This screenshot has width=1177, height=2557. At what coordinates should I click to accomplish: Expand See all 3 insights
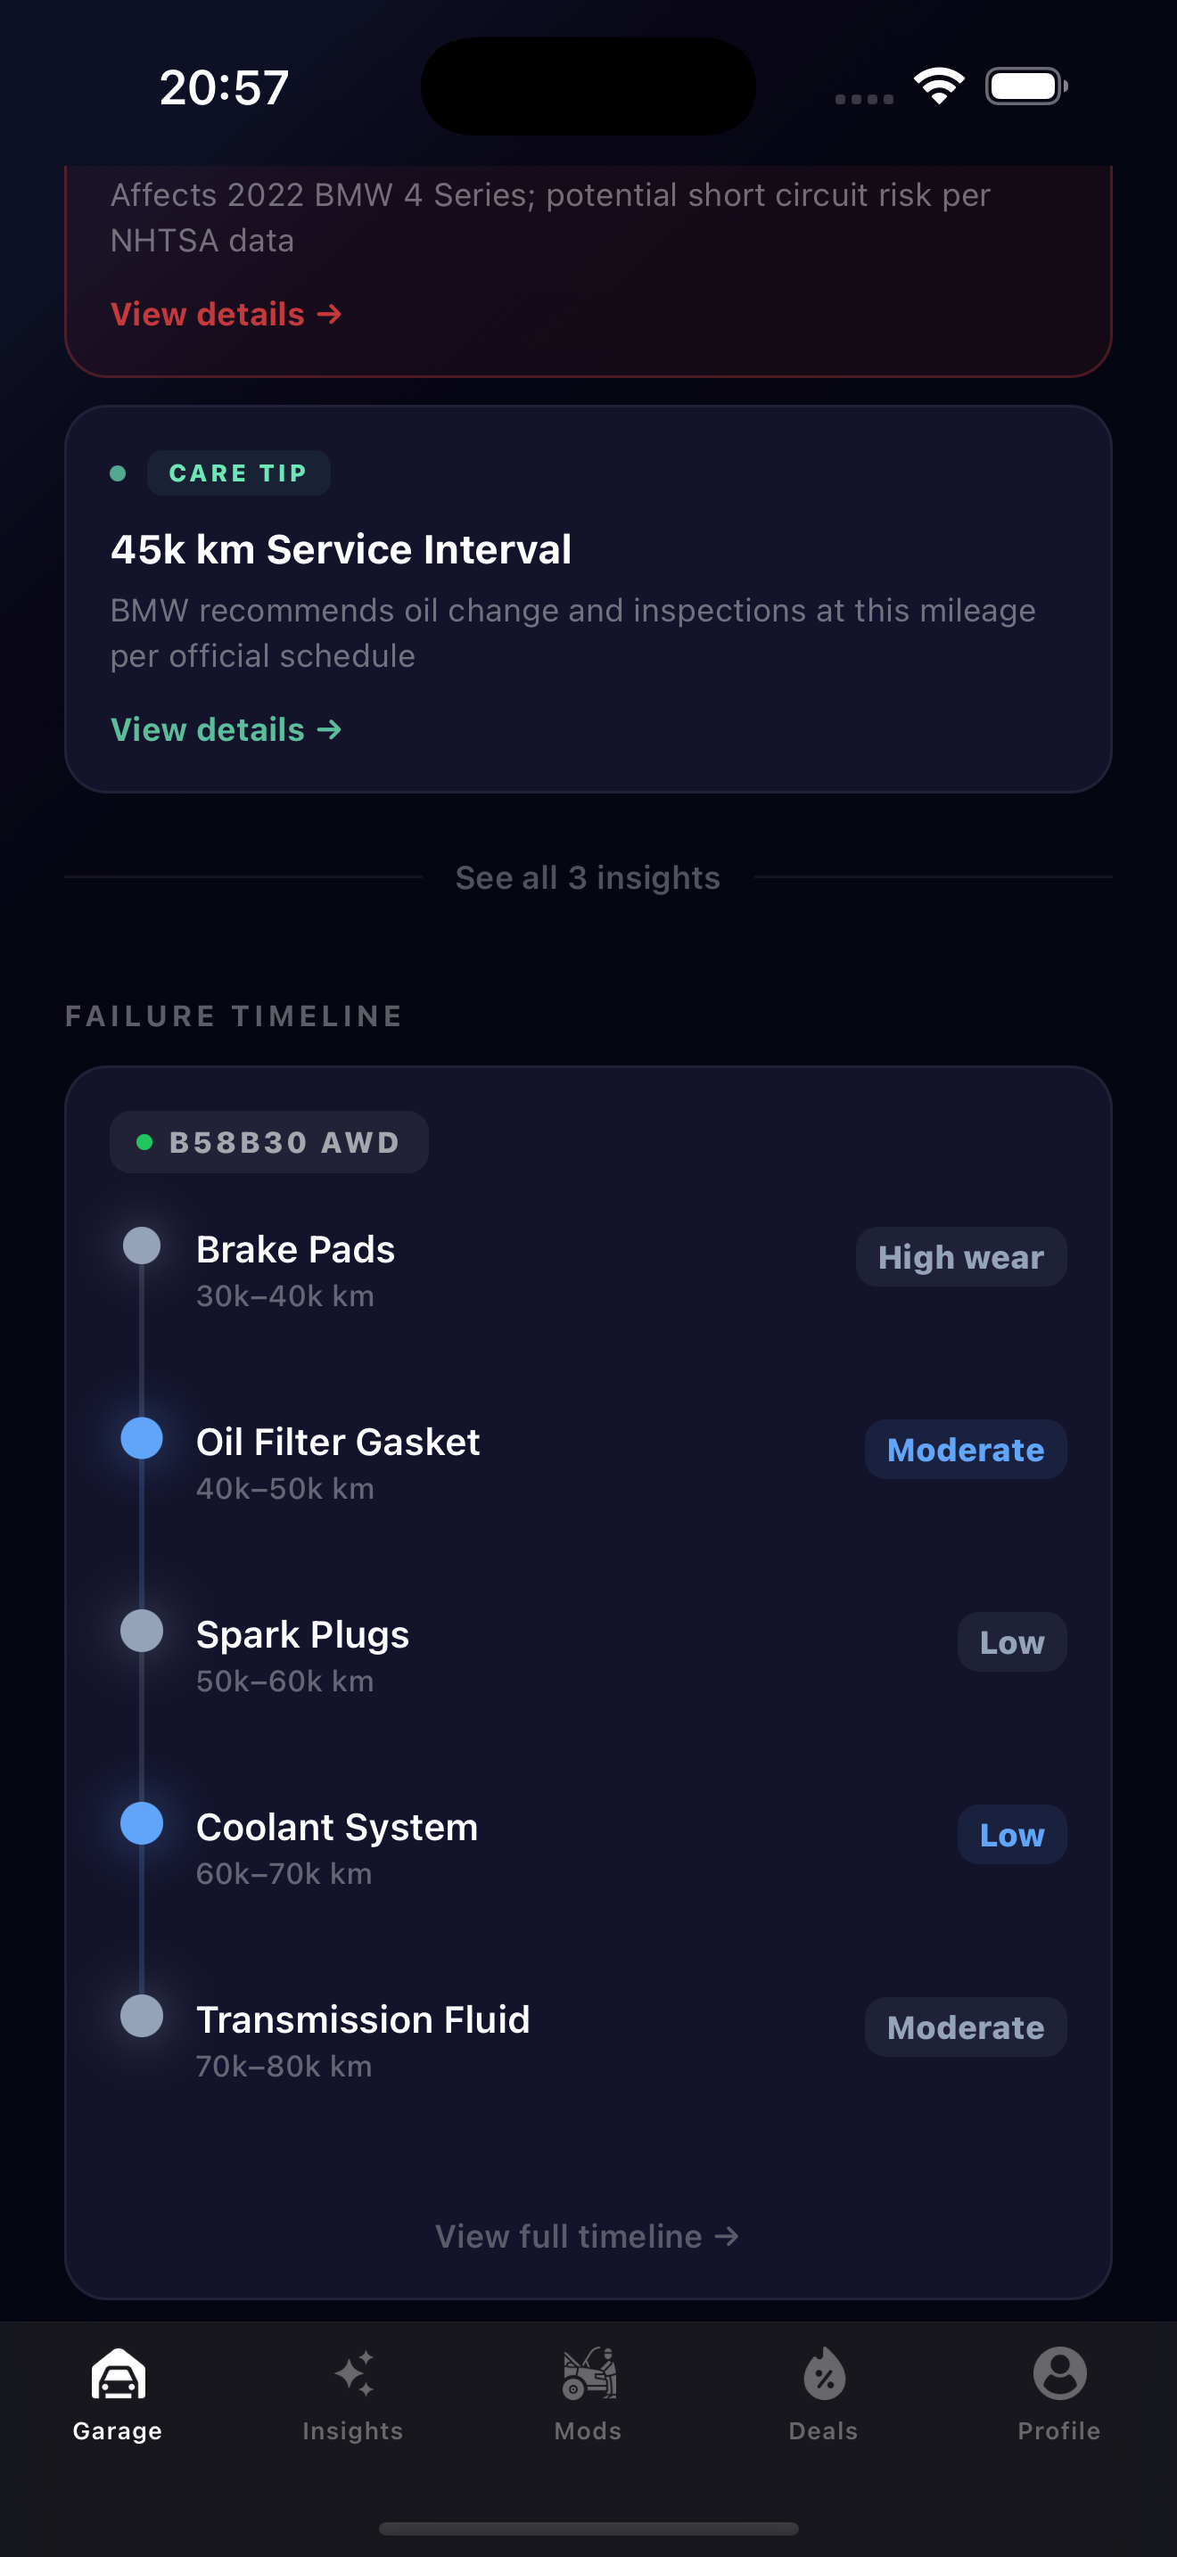pos(588,877)
